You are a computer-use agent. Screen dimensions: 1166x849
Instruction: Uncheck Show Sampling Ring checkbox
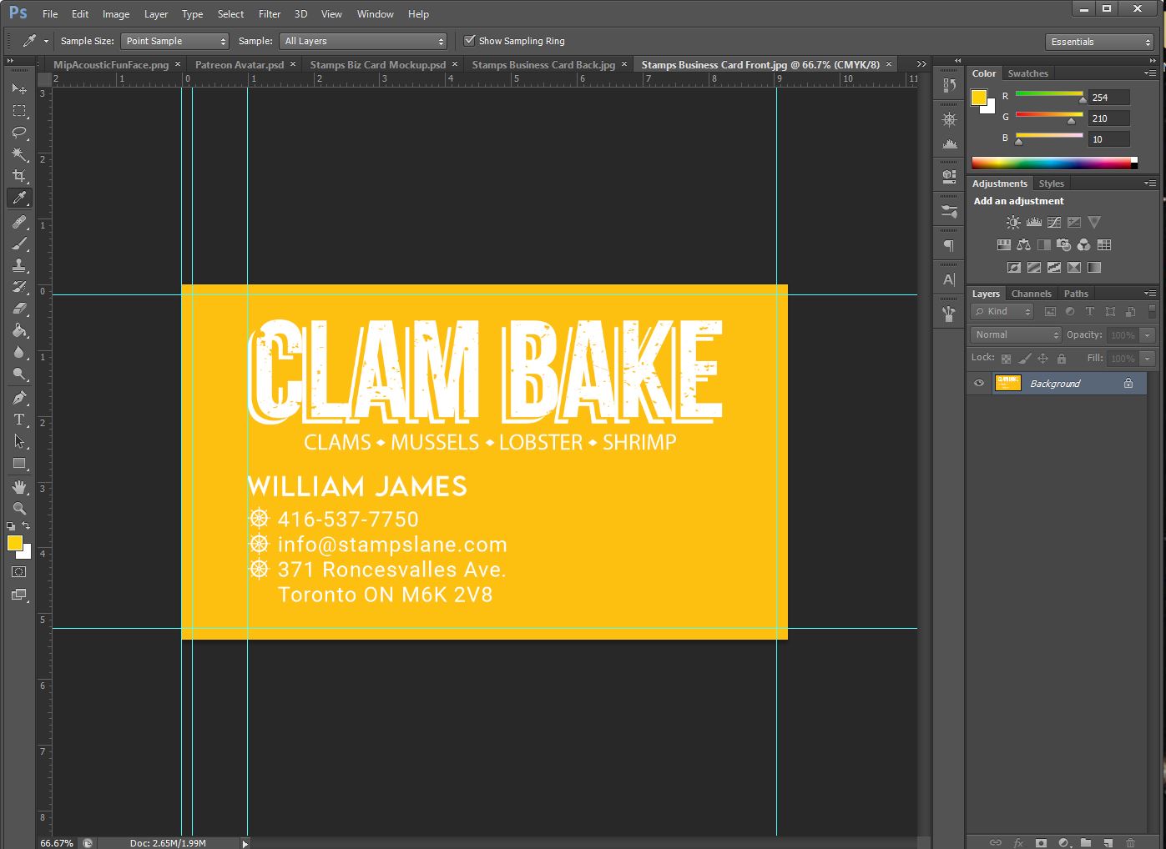(470, 41)
